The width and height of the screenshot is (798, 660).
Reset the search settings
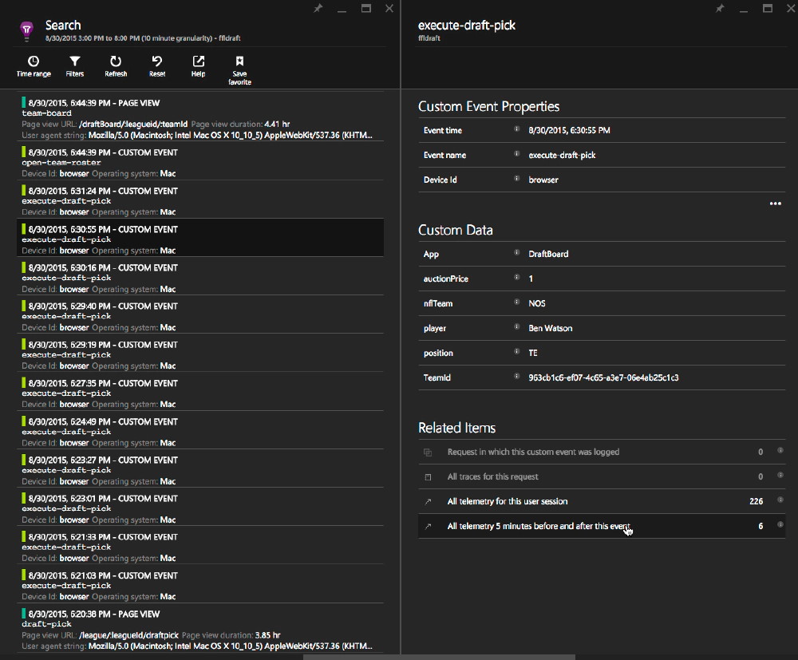tap(157, 67)
